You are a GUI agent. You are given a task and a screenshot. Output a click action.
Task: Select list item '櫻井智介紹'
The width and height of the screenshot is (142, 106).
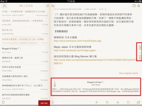pyautogui.click(x=25, y=32)
